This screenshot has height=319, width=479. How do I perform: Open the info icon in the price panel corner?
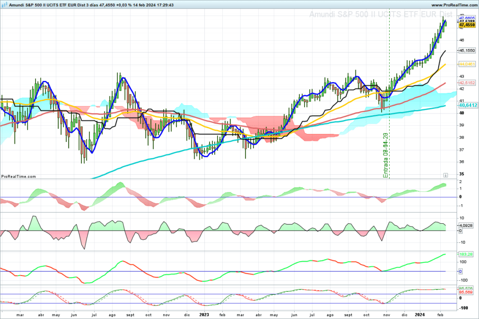445,175
